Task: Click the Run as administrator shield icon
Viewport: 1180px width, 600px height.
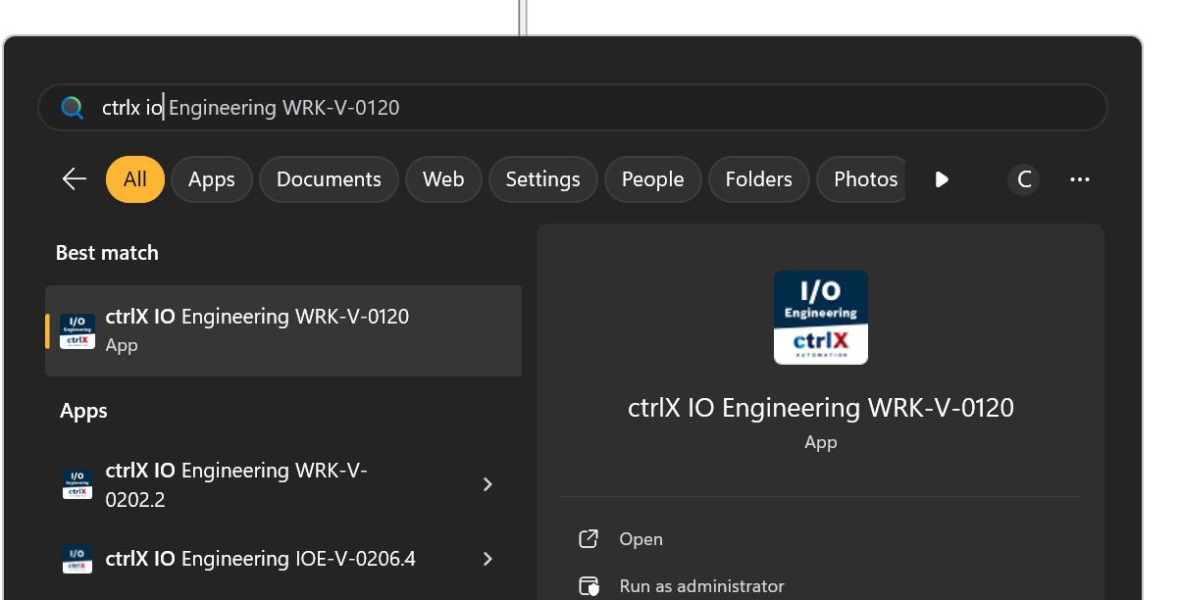Action: (589, 586)
